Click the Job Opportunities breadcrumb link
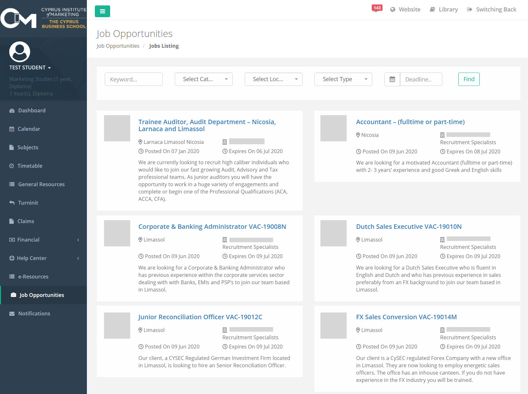This screenshot has height=394, width=528. [118, 46]
